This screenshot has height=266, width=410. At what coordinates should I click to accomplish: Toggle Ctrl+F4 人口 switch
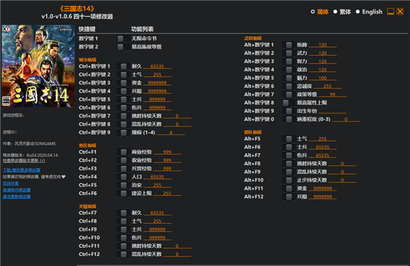(x=124, y=177)
